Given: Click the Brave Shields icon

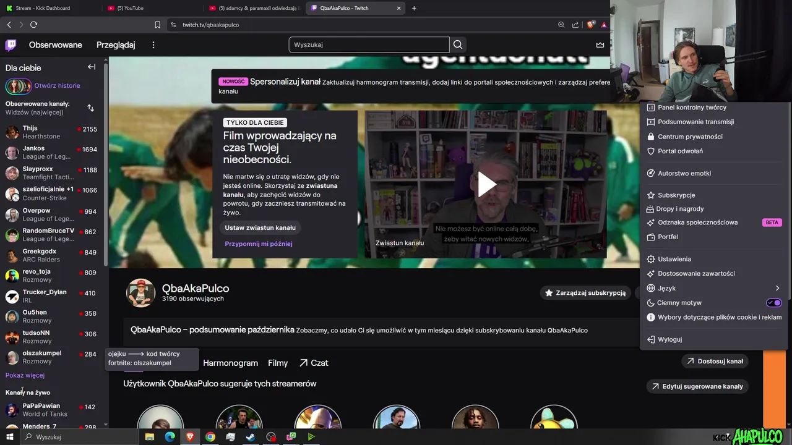Looking at the screenshot, I should pos(591,25).
